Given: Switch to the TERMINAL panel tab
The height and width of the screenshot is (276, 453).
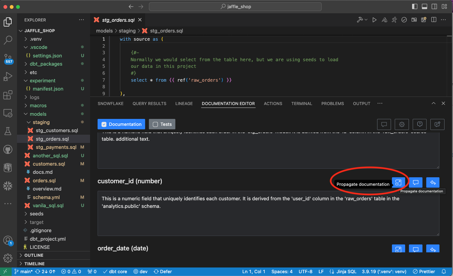Looking at the screenshot, I should [302, 103].
